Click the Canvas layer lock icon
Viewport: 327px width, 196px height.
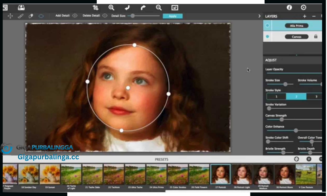click(316, 36)
